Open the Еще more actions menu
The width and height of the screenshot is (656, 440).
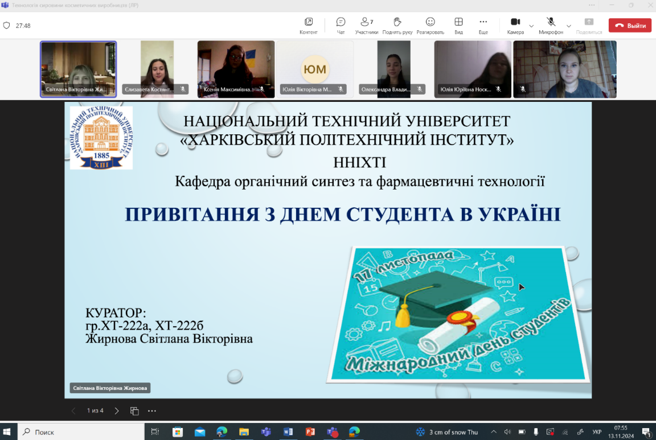[483, 25]
